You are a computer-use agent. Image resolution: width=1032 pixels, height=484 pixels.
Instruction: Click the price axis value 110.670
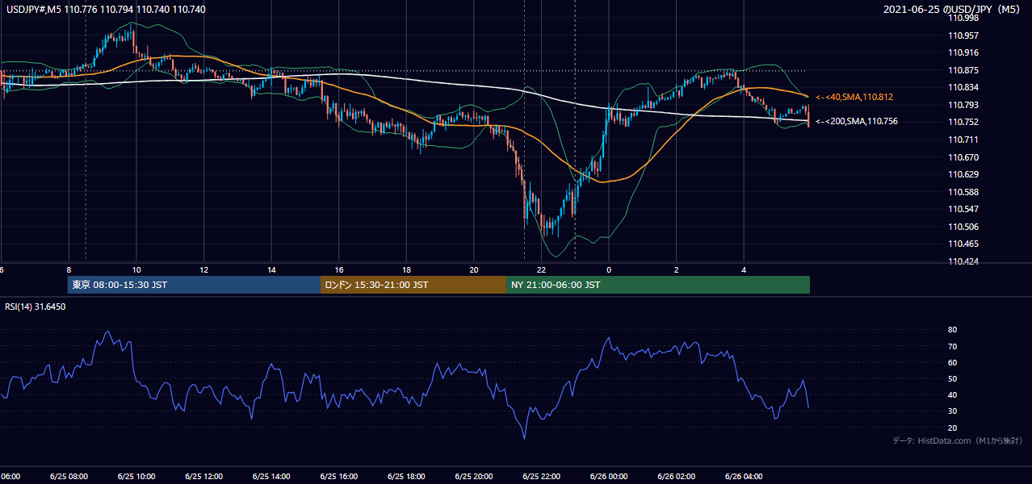[963, 157]
